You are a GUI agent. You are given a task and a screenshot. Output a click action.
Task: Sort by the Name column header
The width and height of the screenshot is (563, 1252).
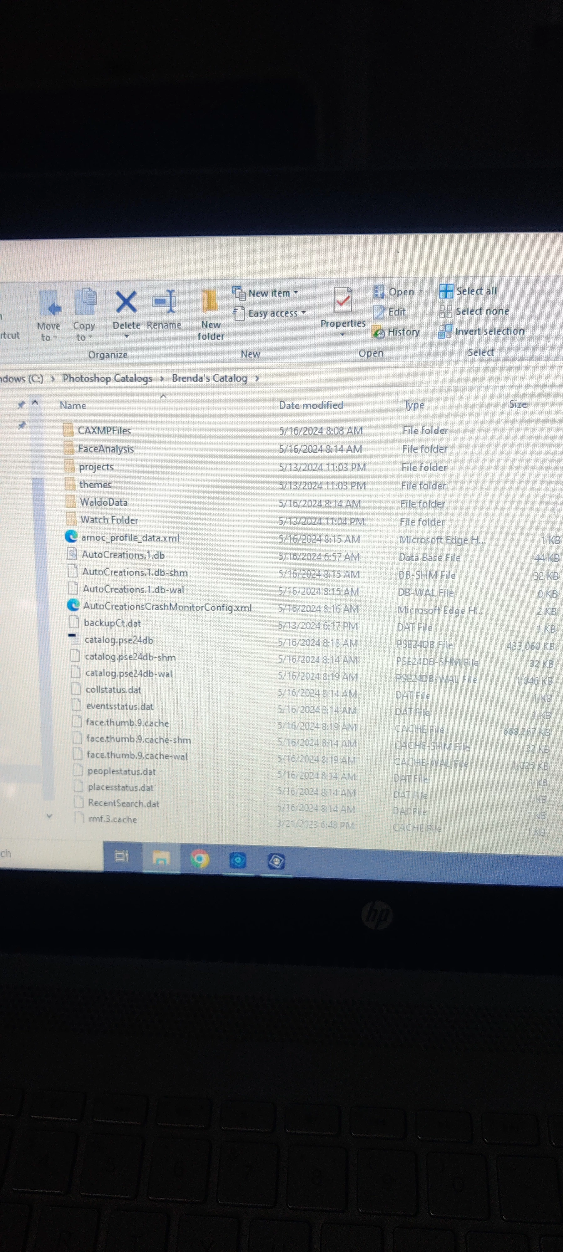[x=73, y=405]
